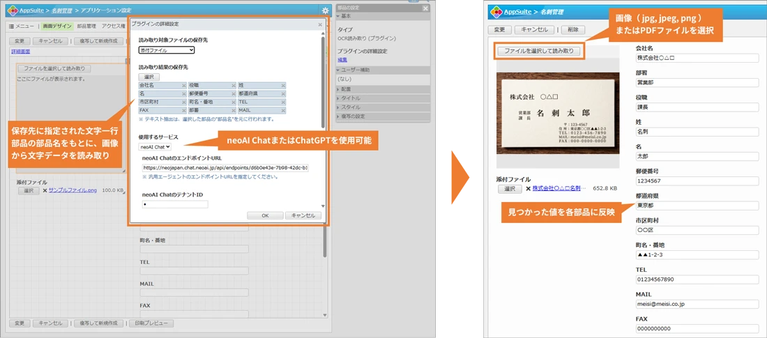Click the 選択 button under 読み取り結果の保存先
Screen dimensions: 767x338
coord(149,77)
